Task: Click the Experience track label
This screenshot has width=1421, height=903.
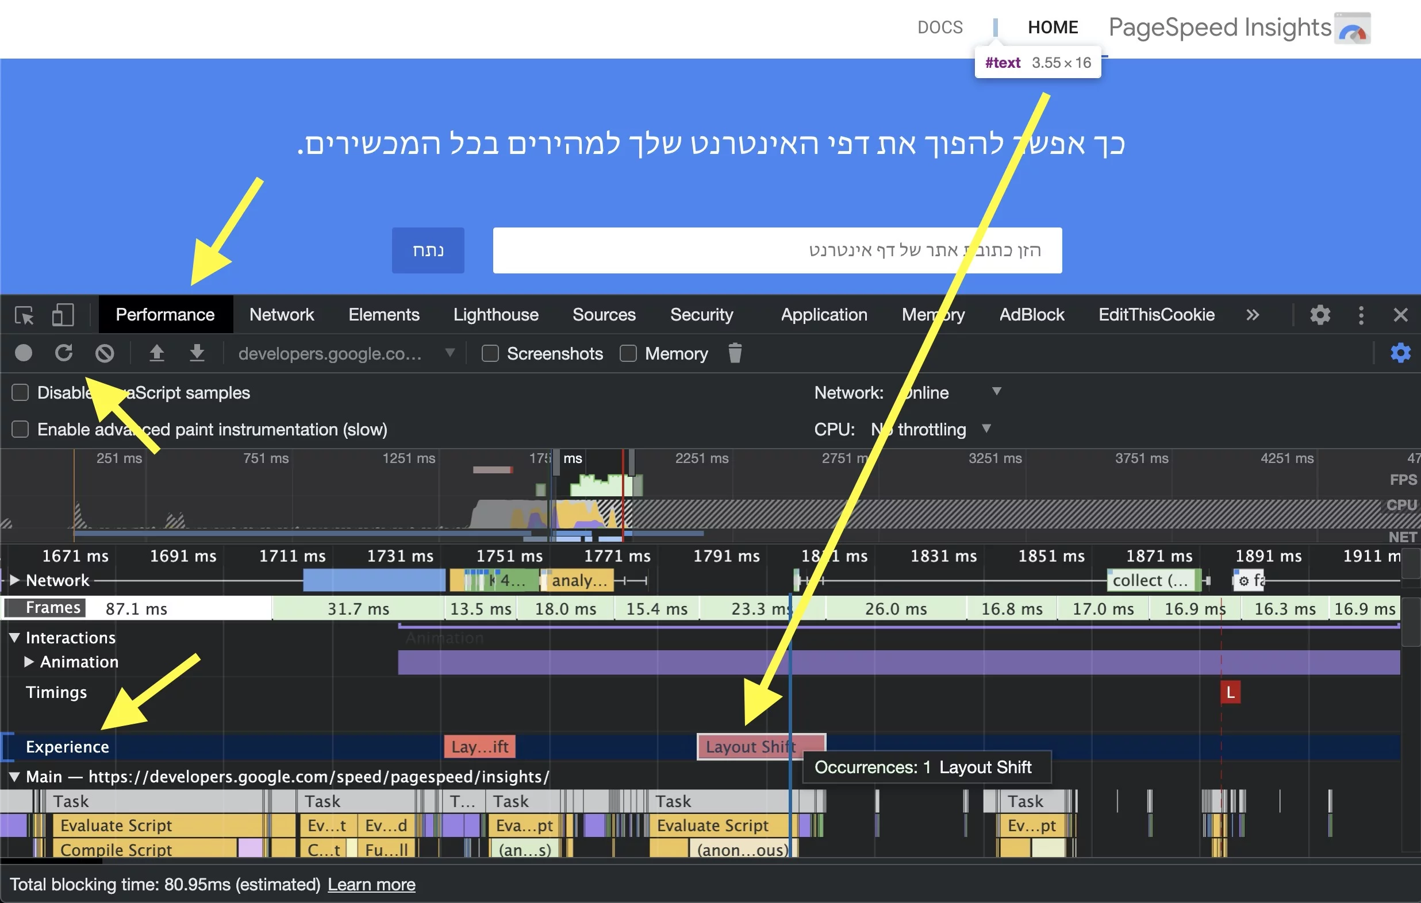Action: click(67, 747)
